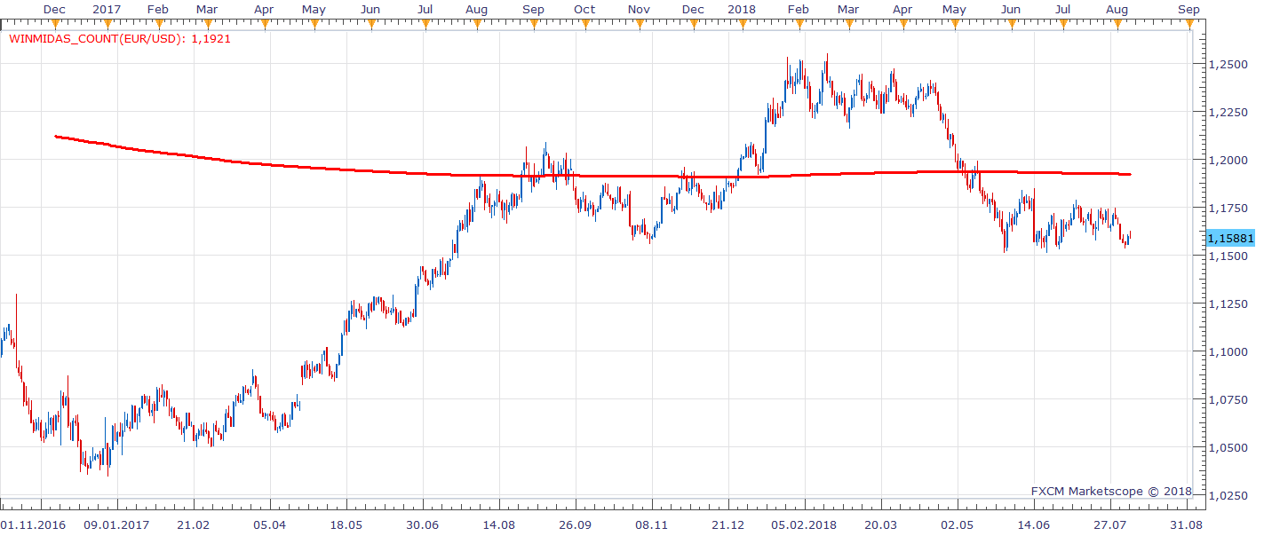The height and width of the screenshot is (536, 1264).
Task: Click the orange marker under 2018
Action: tap(741, 23)
